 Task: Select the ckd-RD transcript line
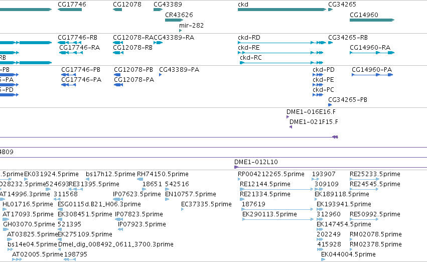[x=282, y=43]
